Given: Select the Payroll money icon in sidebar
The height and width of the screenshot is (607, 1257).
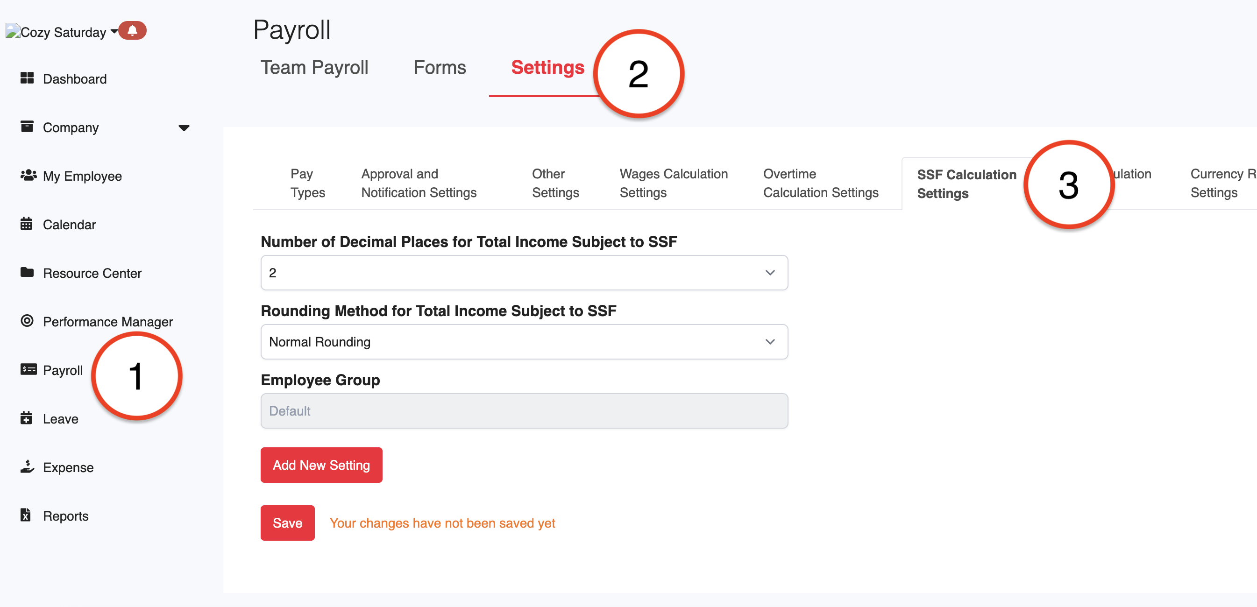Looking at the screenshot, I should coord(28,369).
